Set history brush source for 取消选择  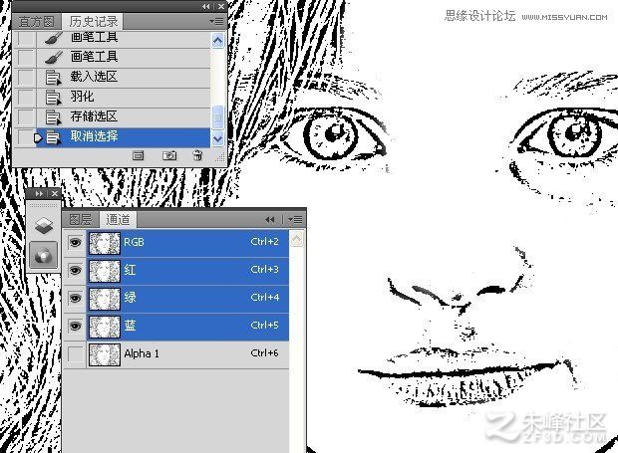(x=26, y=137)
